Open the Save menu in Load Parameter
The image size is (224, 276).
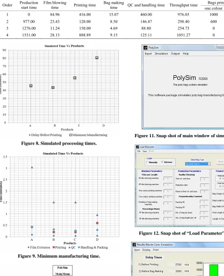click(145, 151)
